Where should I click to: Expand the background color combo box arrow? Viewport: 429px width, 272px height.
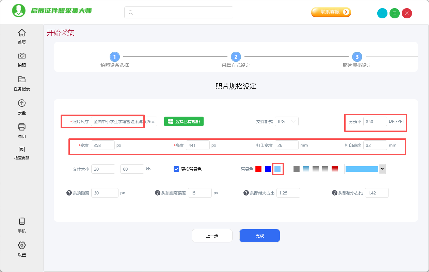(382, 169)
